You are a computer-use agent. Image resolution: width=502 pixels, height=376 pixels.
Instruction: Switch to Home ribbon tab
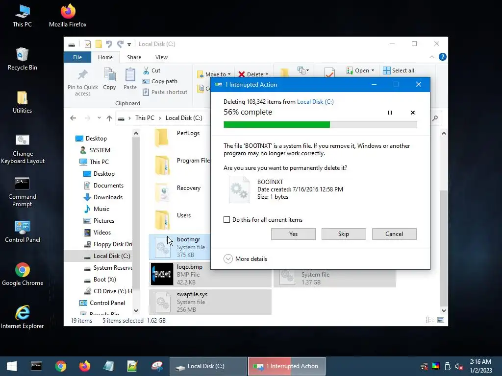click(x=105, y=57)
